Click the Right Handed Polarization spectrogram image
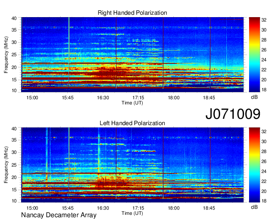 point(132,55)
